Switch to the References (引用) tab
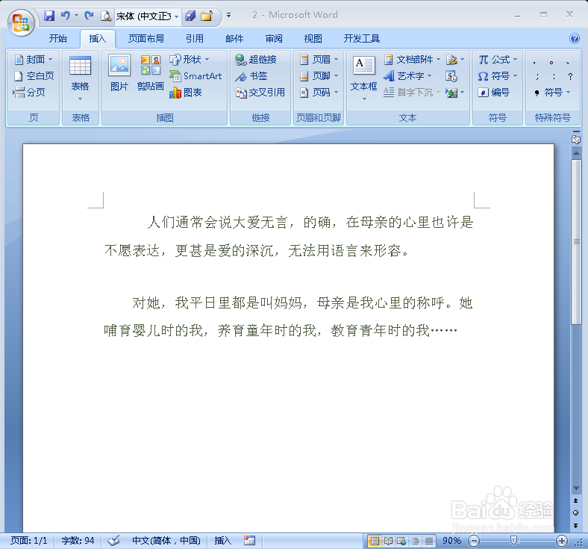The width and height of the screenshot is (588, 549). [x=195, y=38]
